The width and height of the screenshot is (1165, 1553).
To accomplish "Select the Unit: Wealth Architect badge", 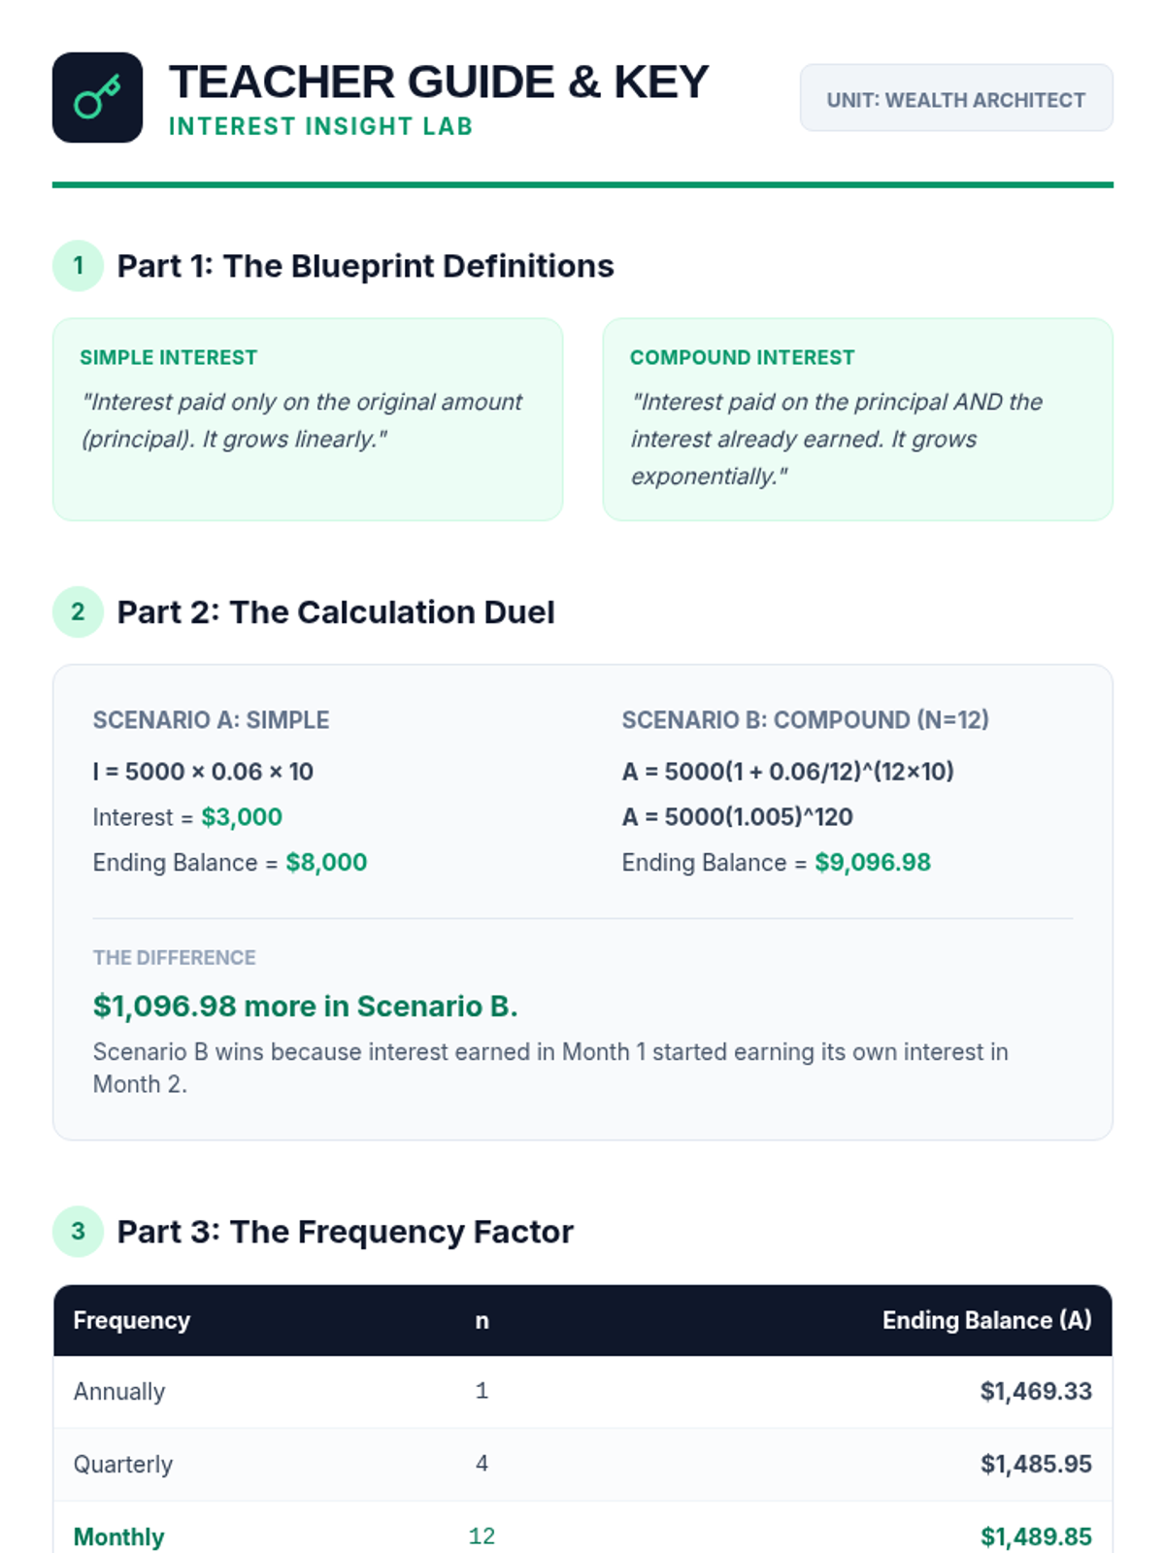I will tap(956, 98).
